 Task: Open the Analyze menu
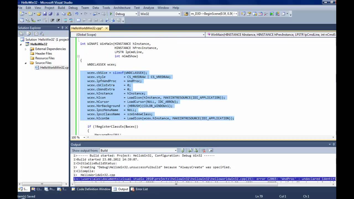149,8
